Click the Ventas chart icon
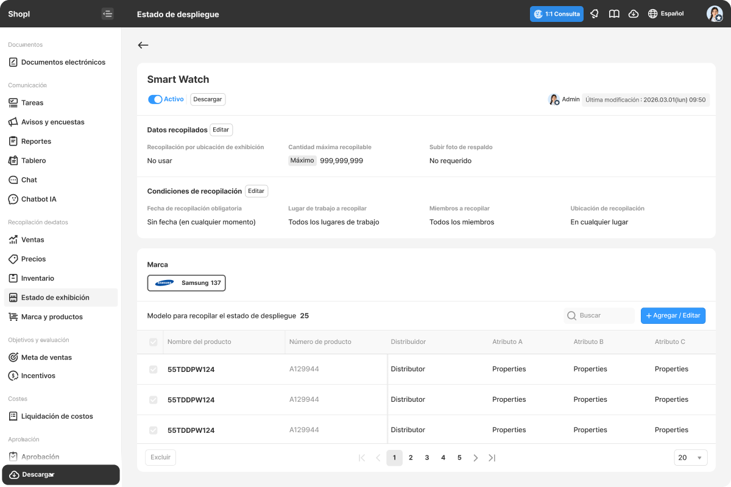Image resolution: width=731 pixels, height=487 pixels. pyautogui.click(x=13, y=240)
